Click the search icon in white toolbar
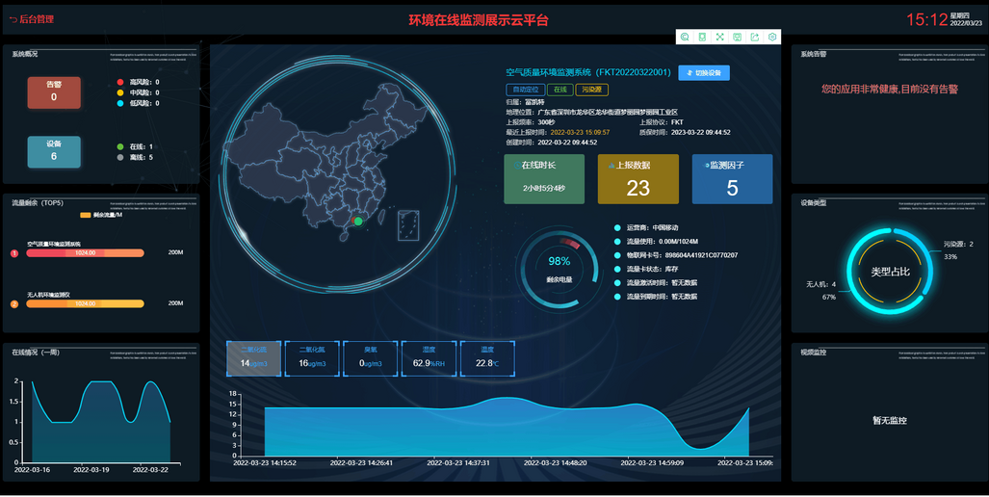This screenshot has width=989, height=497. tap(685, 37)
